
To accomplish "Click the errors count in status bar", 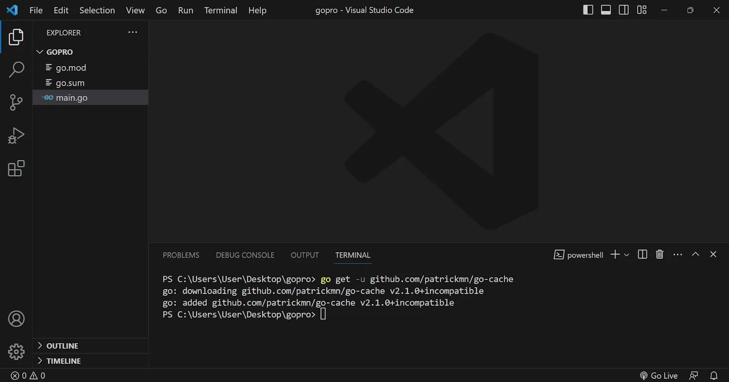I will (19, 376).
